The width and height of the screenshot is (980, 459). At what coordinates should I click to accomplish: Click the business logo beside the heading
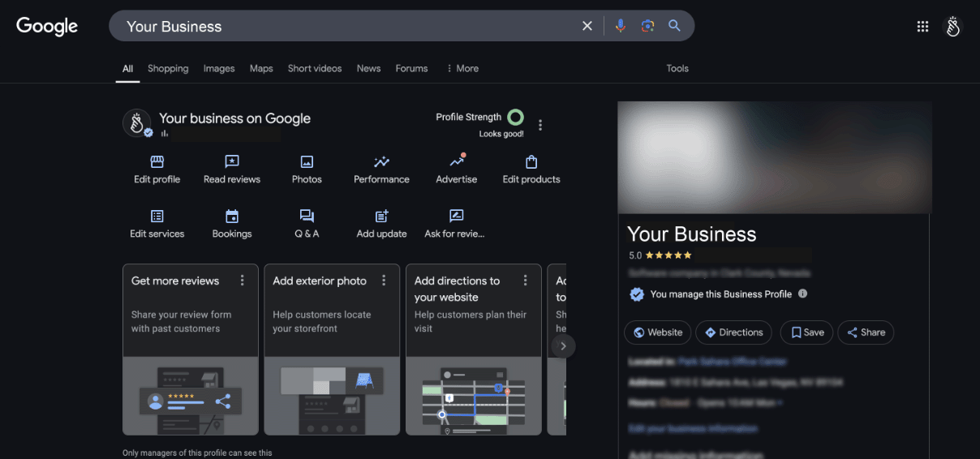137,123
